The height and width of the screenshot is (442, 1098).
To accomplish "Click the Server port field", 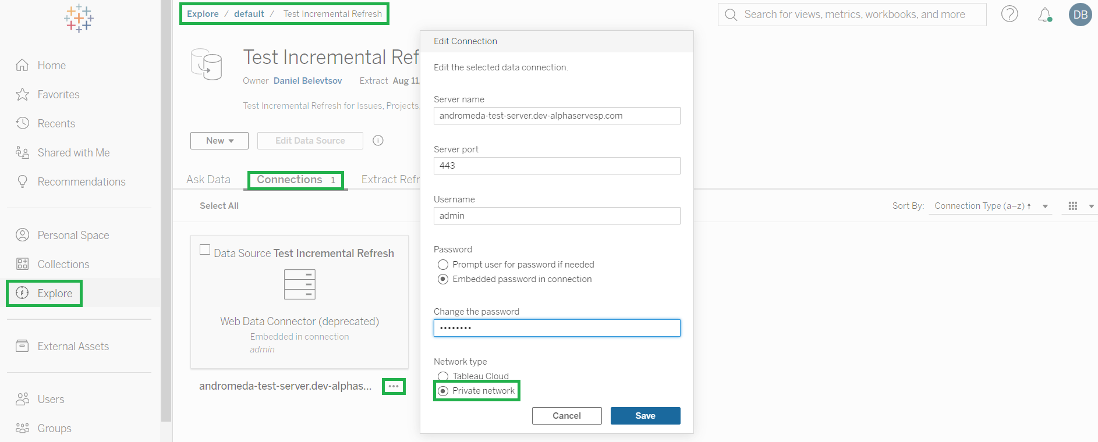I will tap(557, 166).
